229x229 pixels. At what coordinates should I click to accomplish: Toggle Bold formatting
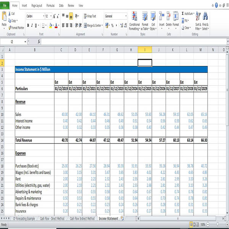click(28, 26)
